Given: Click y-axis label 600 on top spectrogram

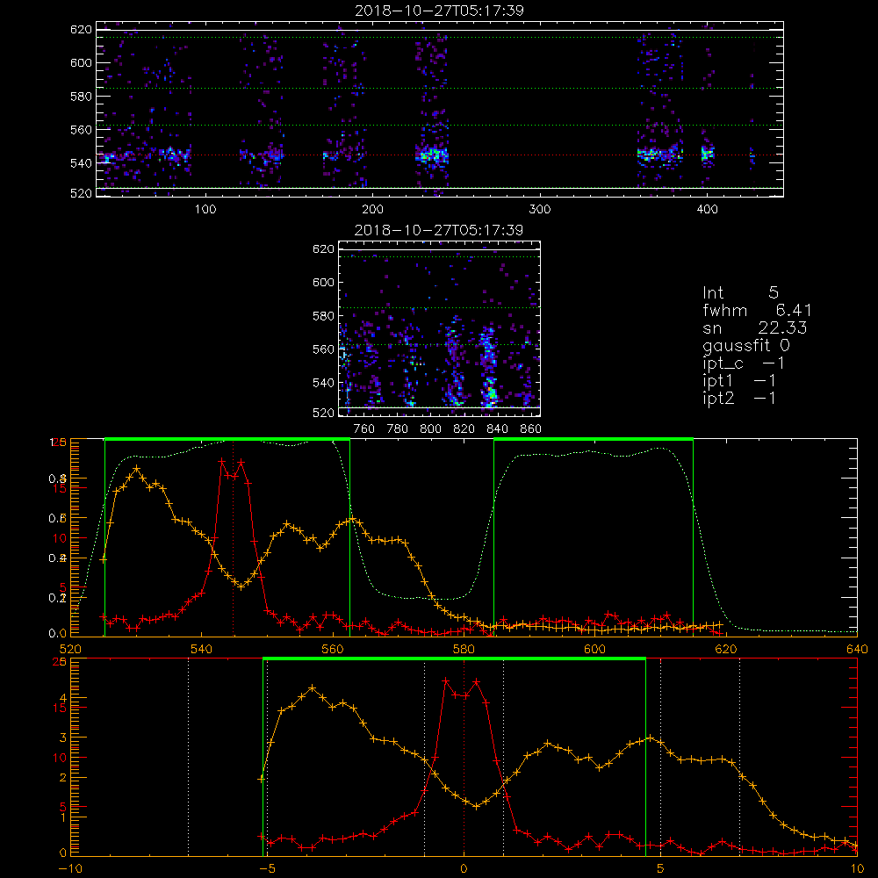Looking at the screenshot, I should [x=81, y=62].
